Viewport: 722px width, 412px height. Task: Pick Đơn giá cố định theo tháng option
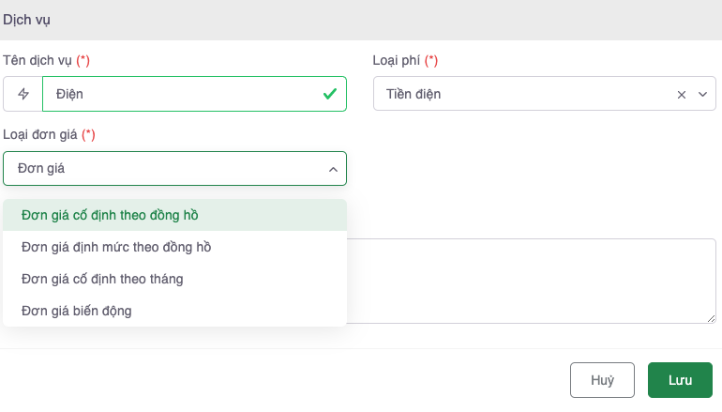[x=102, y=279]
